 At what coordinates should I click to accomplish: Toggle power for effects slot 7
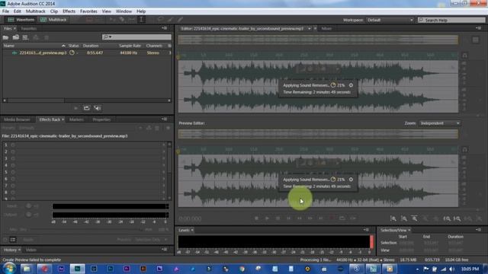pos(13,186)
